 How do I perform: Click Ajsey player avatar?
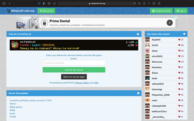[x=147, y=51]
